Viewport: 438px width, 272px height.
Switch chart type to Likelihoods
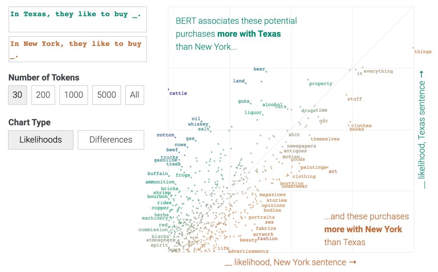coord(41,140)
